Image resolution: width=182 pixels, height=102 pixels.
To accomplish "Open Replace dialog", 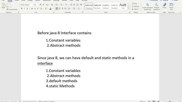I will [135, 6].
